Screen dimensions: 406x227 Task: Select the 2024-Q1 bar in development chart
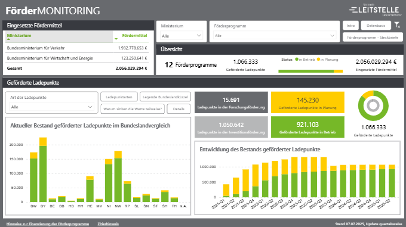(x=343, y=181)
